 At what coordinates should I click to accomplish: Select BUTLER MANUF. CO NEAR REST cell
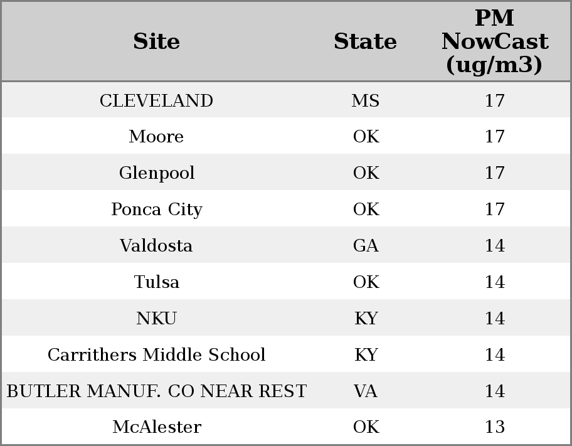click(x=156, y=391)
